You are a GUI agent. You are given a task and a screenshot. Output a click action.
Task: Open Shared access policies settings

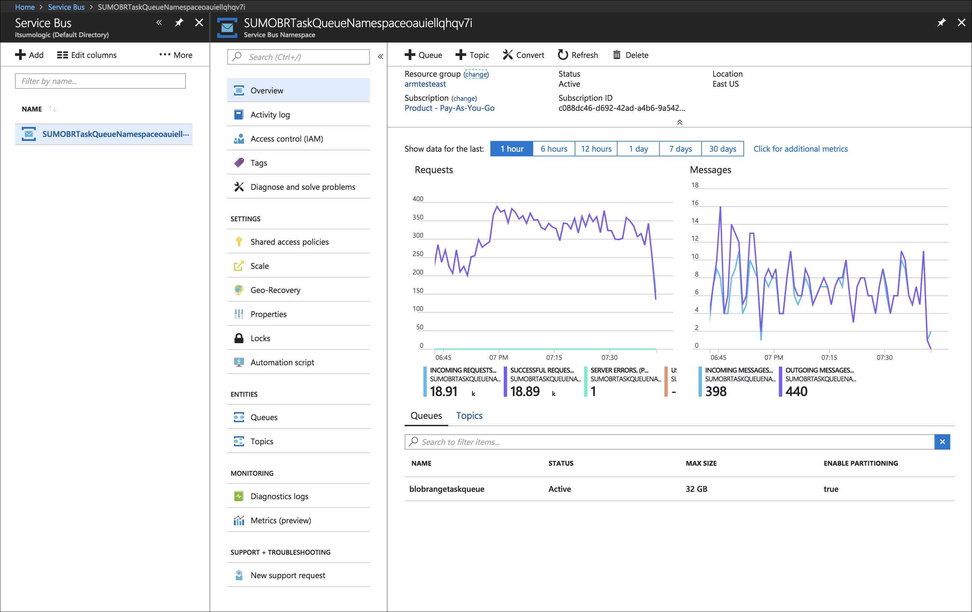[291, 241]
